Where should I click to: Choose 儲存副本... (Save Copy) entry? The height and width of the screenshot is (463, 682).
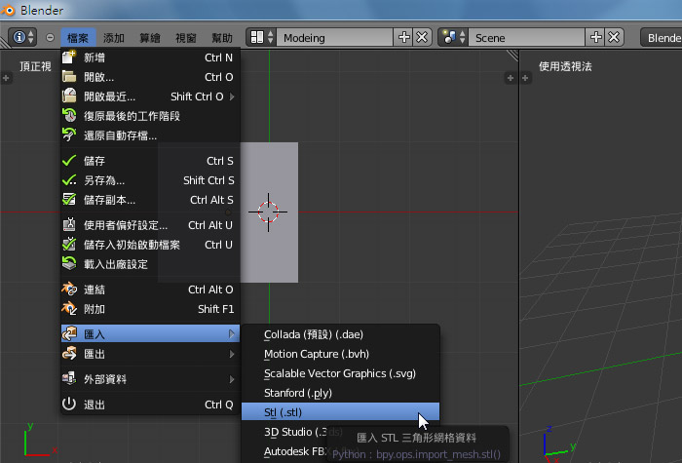tap(150, 200)
